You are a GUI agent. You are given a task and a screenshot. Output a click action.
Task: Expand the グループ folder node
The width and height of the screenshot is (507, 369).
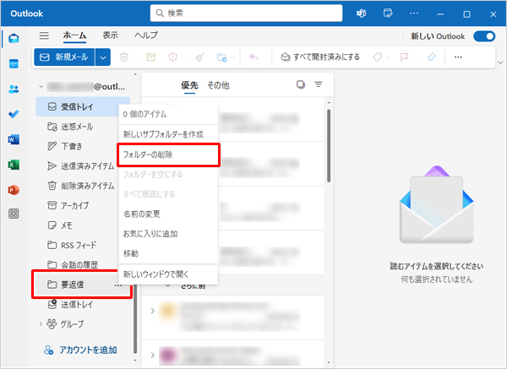tap(41, 323)
